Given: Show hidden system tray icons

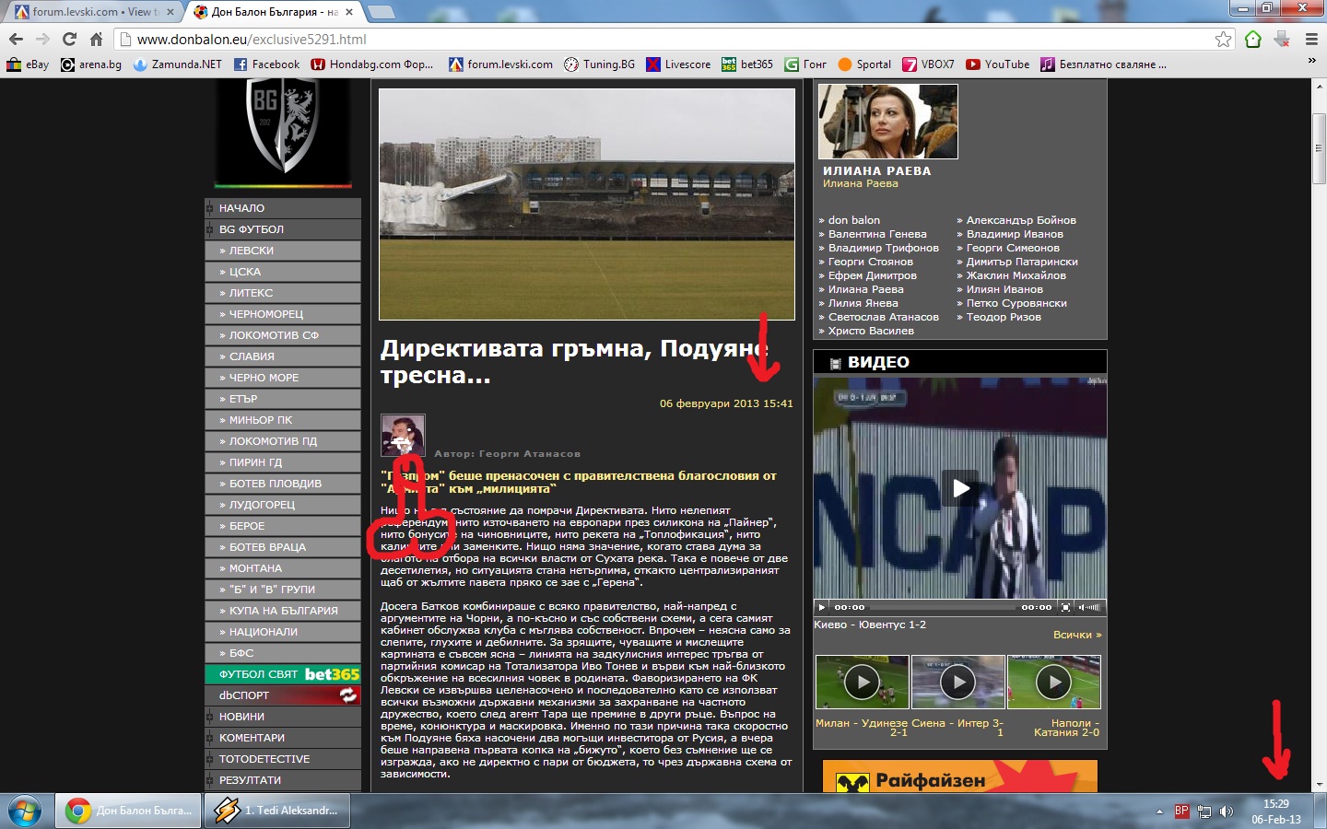Looking at the screenshot, I should pyautogui.click(x=1159, y=811).
